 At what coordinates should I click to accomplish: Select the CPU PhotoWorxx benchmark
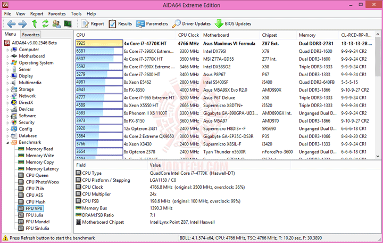pyautogui.click(x=43, y=182)
